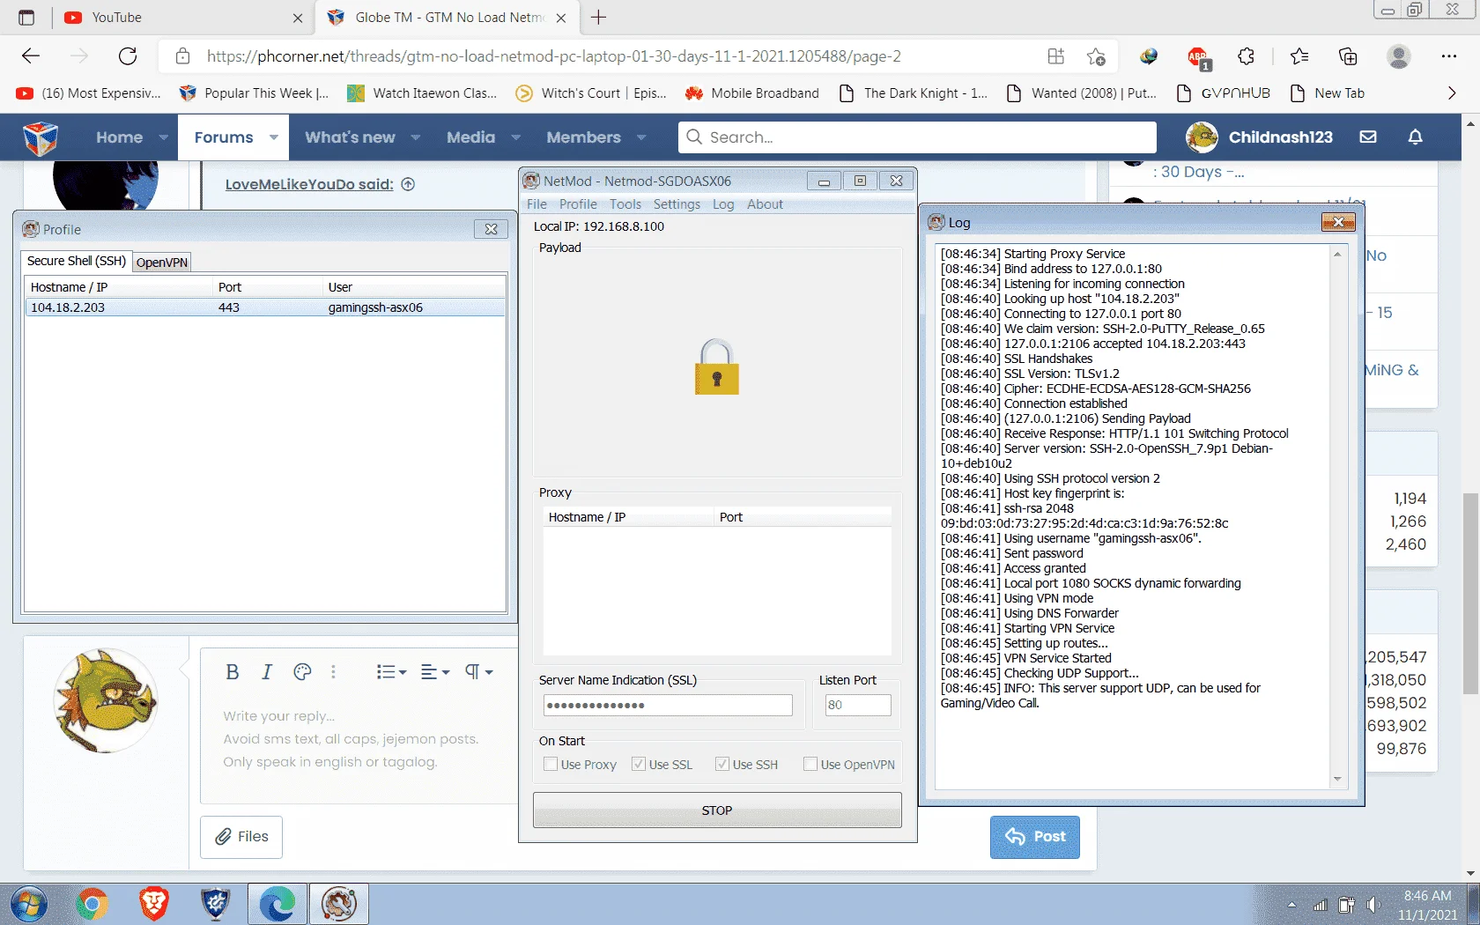Launch Google Chrome from the taskbar
Screen dimensions: 1480x925
[x=92, y=905]
